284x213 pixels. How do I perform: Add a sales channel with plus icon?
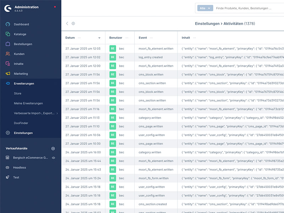pos(53,148)
